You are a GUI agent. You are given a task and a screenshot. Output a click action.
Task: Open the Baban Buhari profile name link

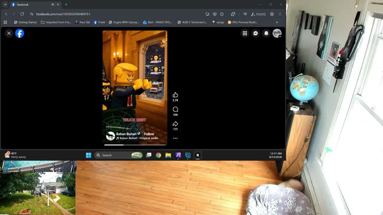(126, 134)
